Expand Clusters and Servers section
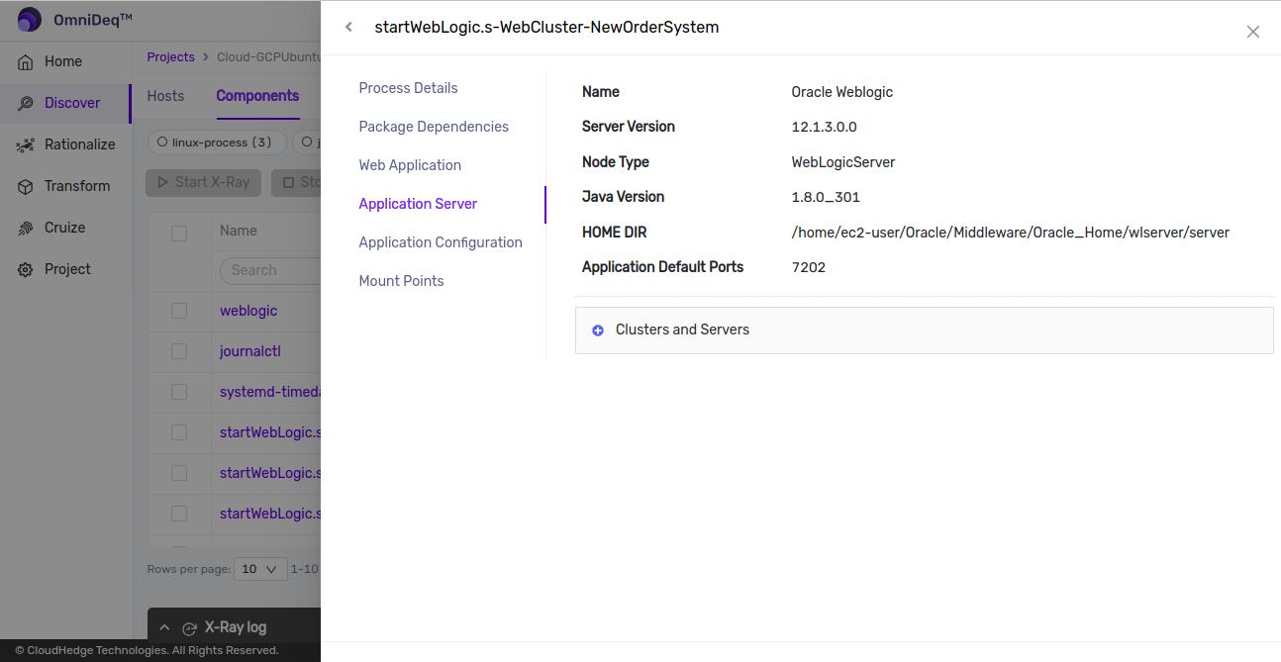 [924, 331]
